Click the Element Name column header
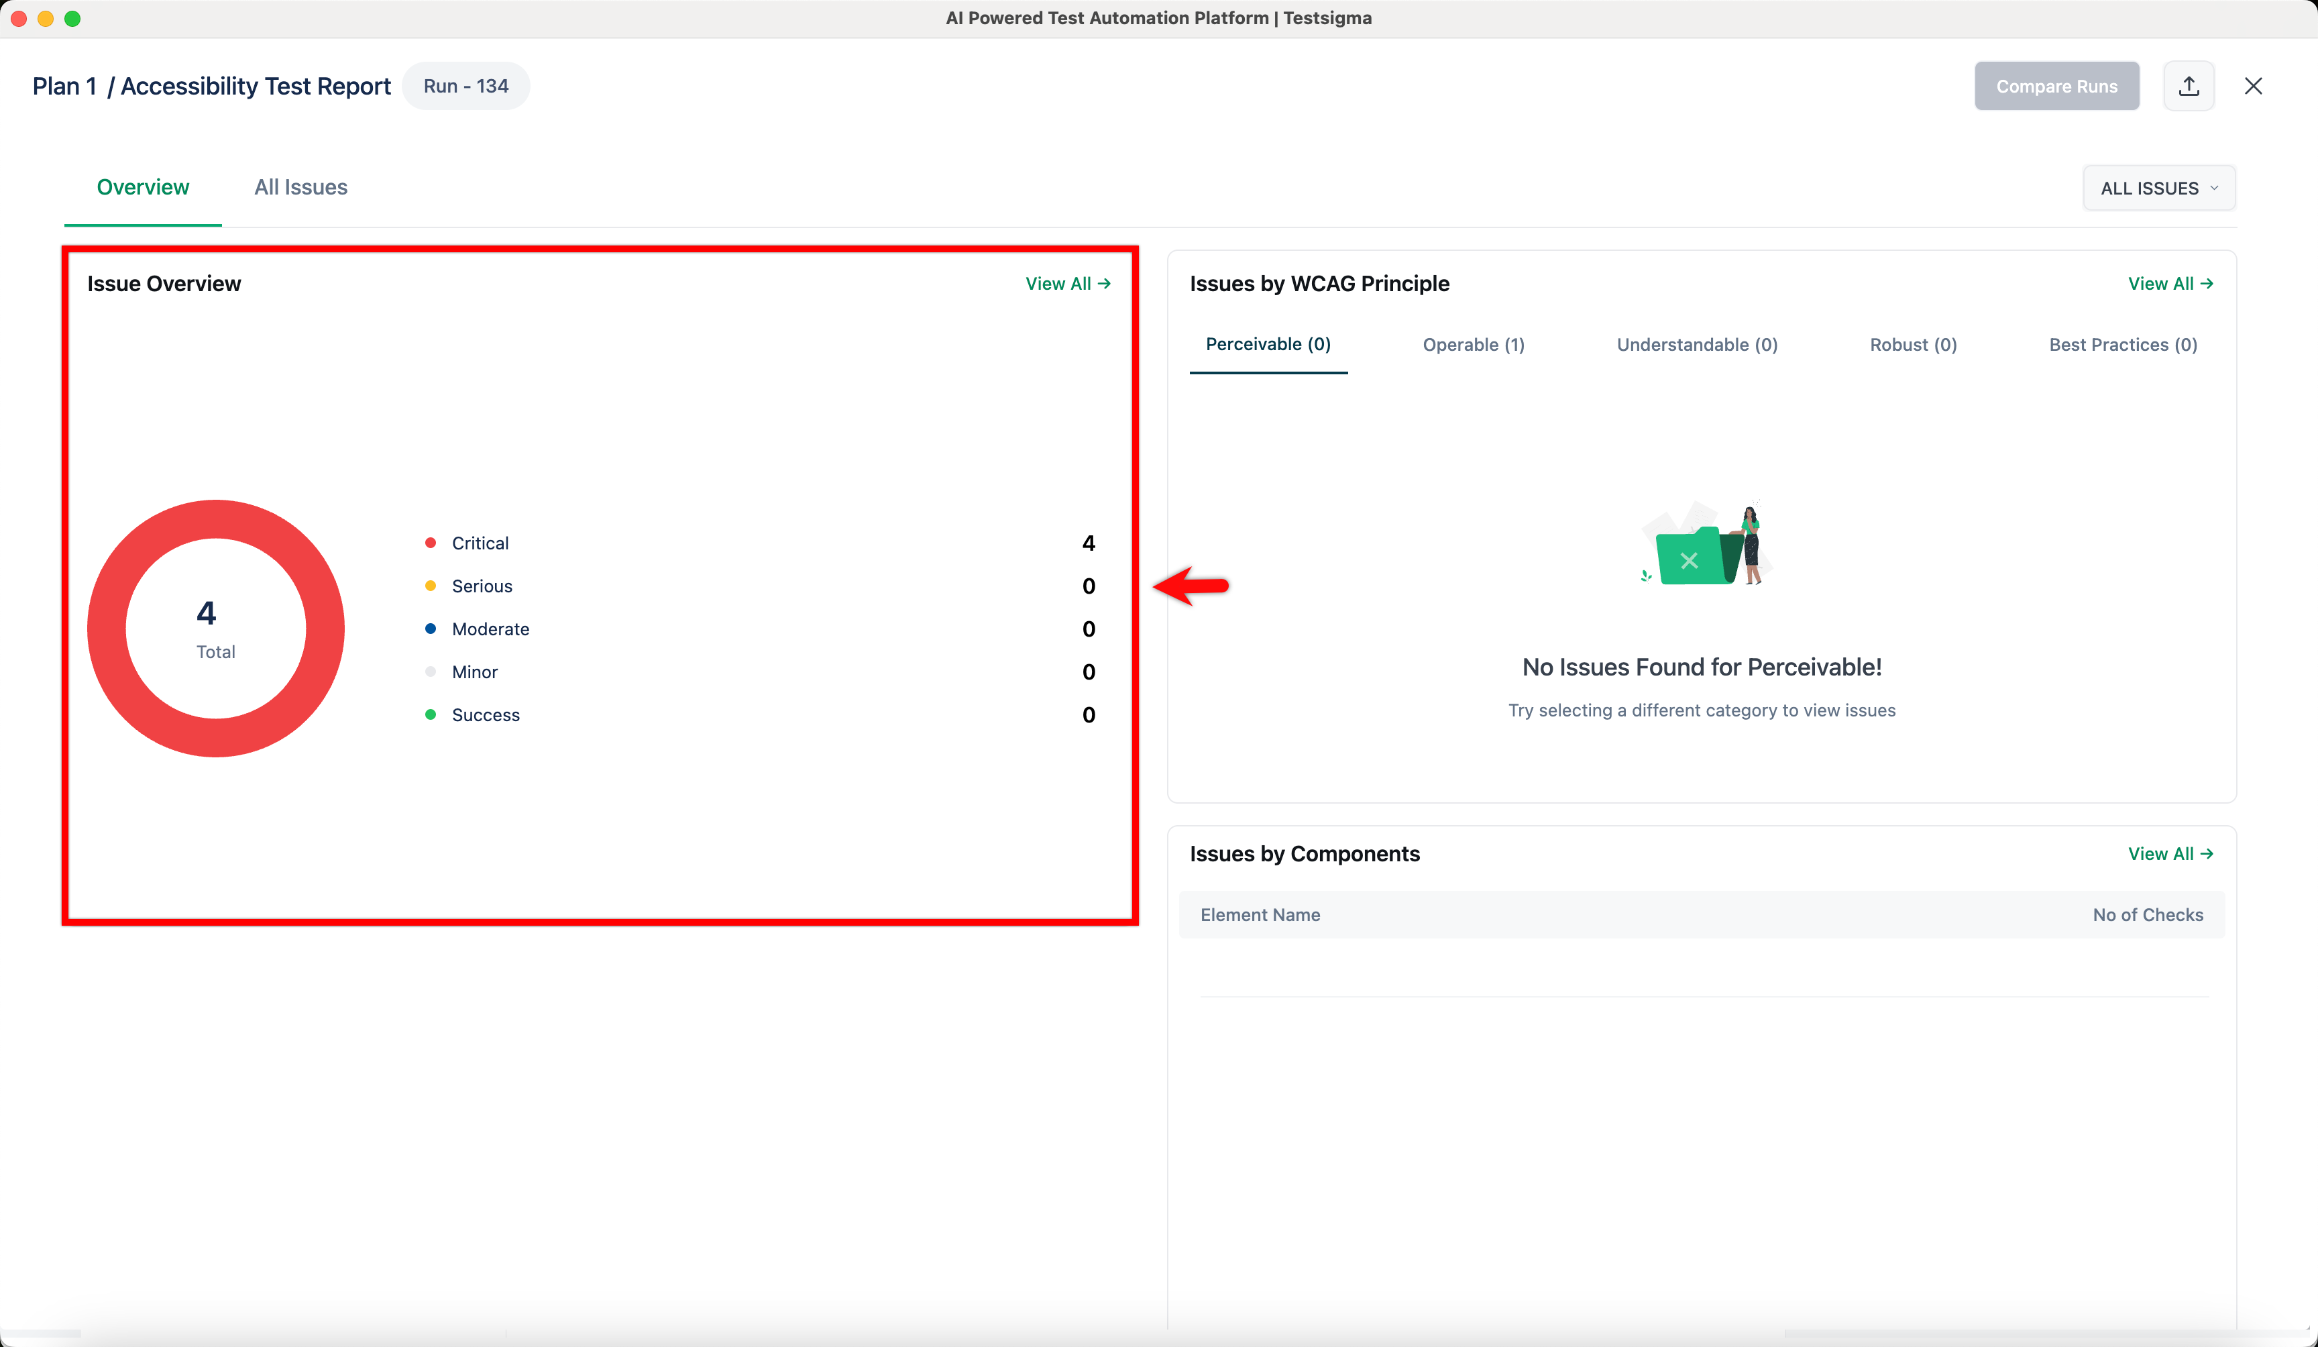 [x=1260, y=914]
